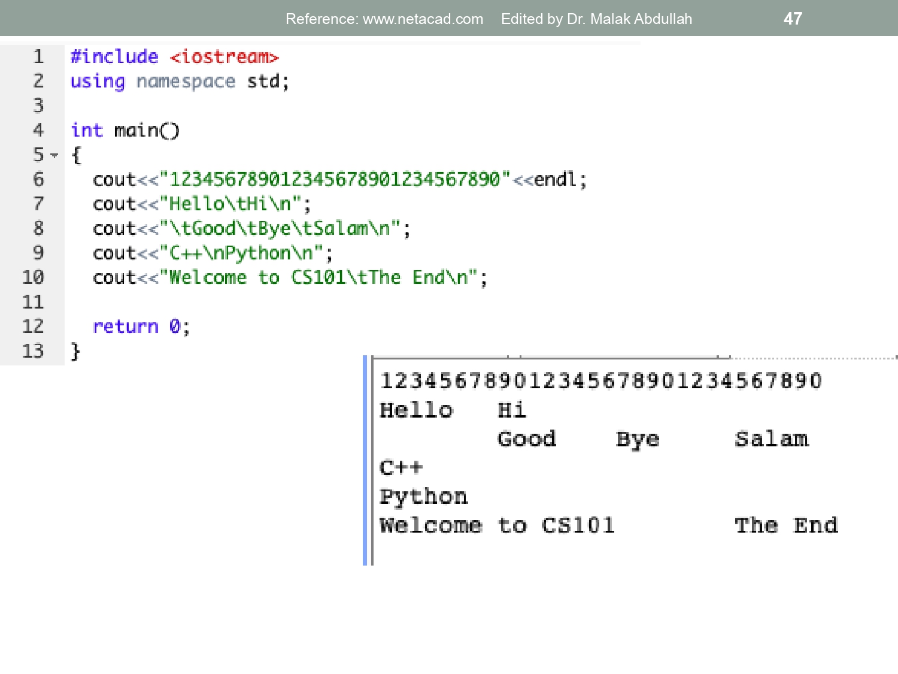
Task: Click 'Python' in the output console
Action: click(x=423, y=497)
